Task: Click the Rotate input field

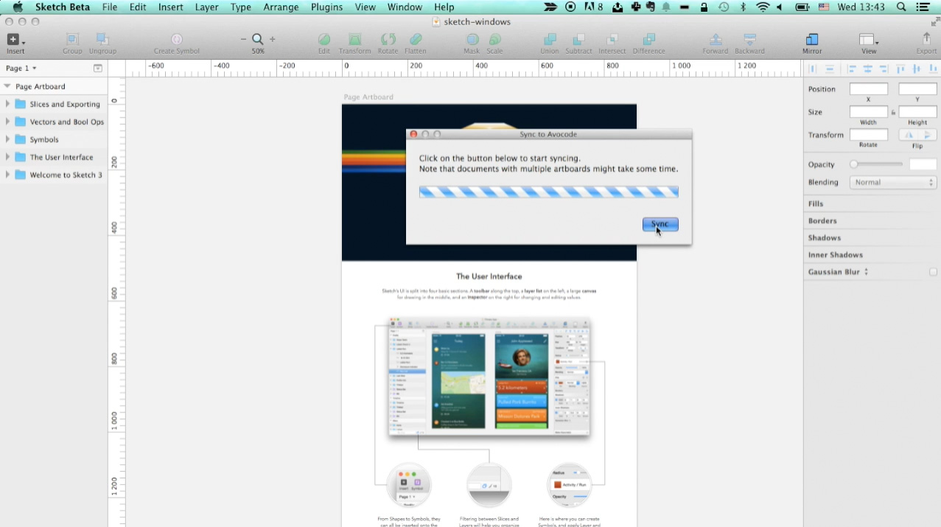Action: (869, 135)
